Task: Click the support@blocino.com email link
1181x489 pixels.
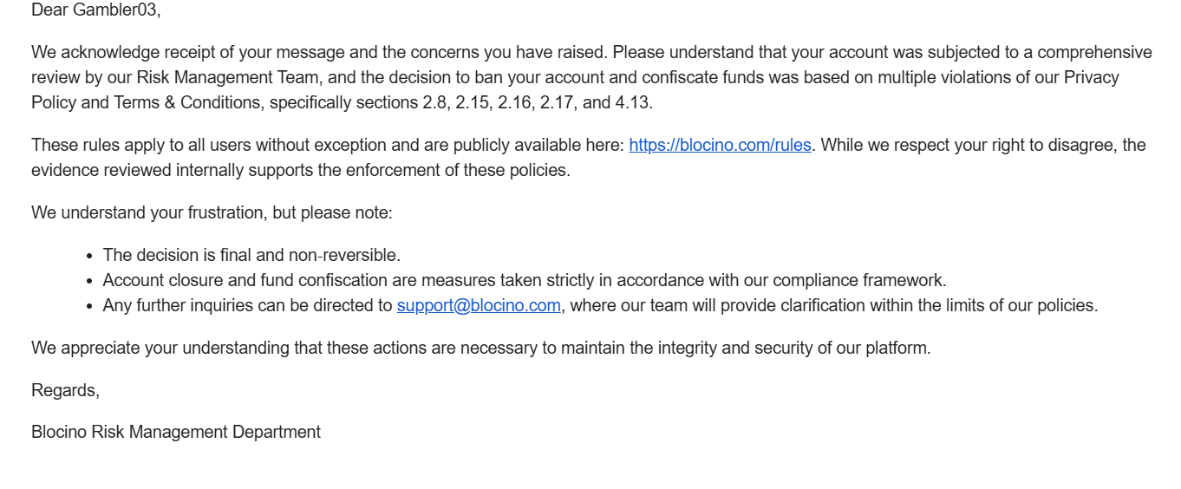Action: click(479, 305)
